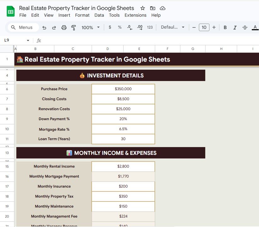Check the cloud document status icon
The height and width of the screenshot is (227, 259).
click(x=162, y=8)
